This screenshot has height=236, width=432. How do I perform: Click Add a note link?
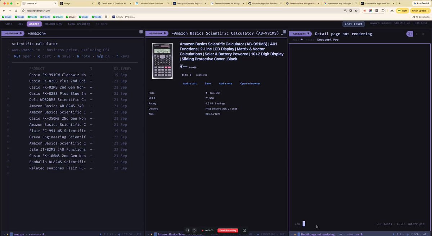pyautogui.click(x=225, y=84)
